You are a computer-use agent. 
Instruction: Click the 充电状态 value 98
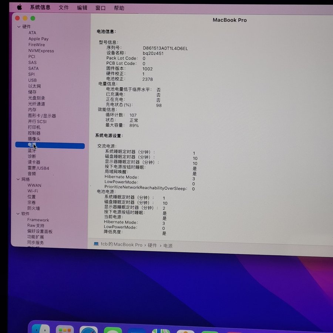click(159, 105)
